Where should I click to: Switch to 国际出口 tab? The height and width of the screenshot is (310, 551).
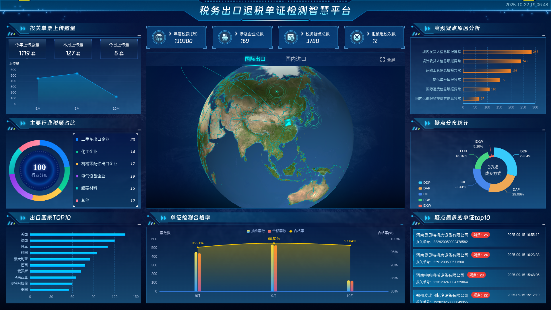[x=255, y=59]
